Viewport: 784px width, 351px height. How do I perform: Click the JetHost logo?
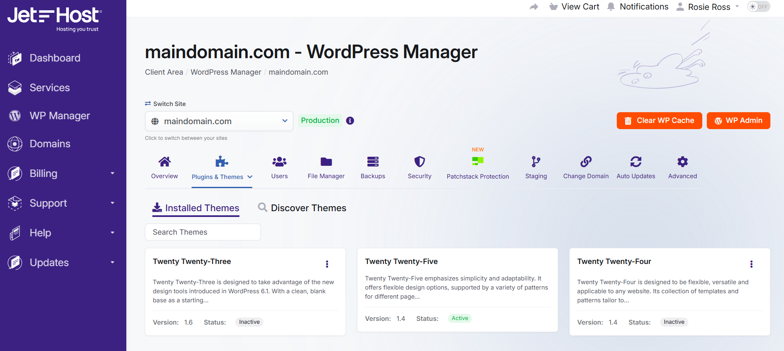(54, 19)
